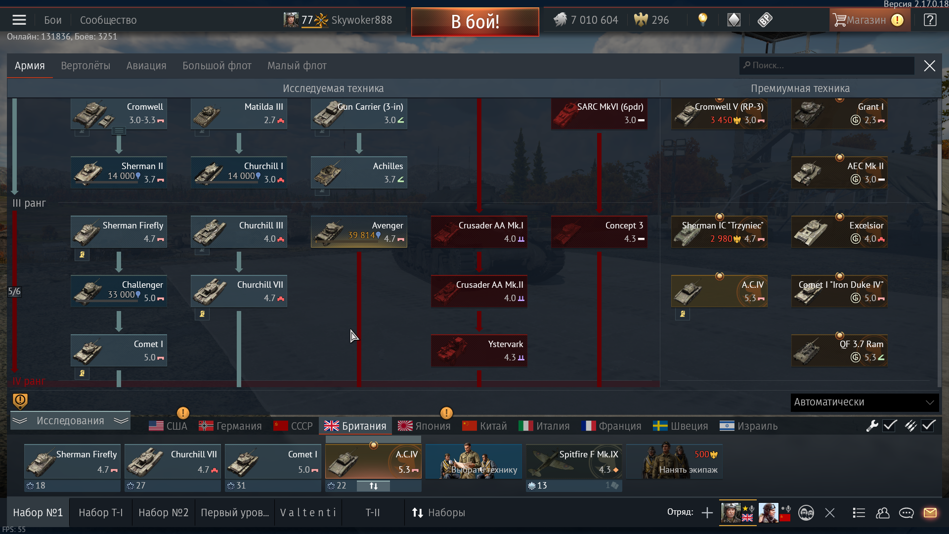Add a squad member with the plus icon
Viewport: 949px width, 534px height.
(707, 513)
